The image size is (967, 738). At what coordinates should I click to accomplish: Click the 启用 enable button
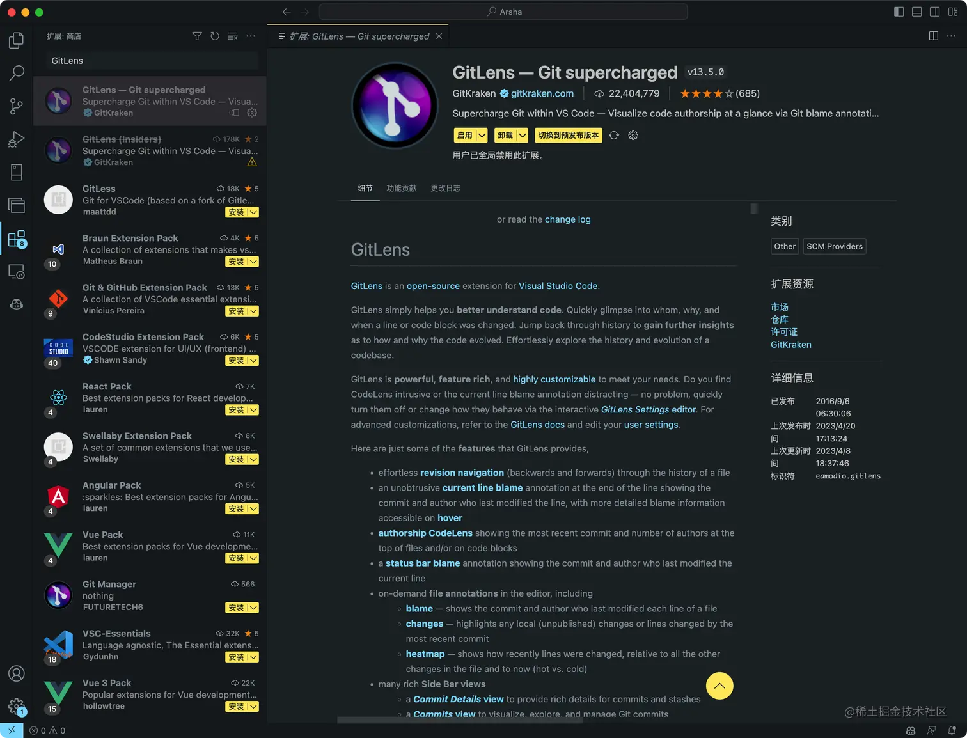465,136
